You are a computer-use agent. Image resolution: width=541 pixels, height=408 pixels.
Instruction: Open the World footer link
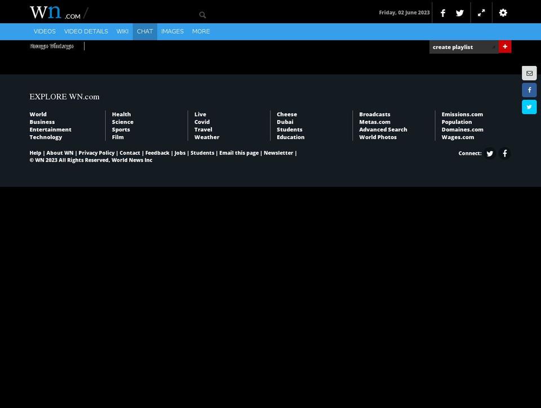pyautogui.click(x=38, y=114)
